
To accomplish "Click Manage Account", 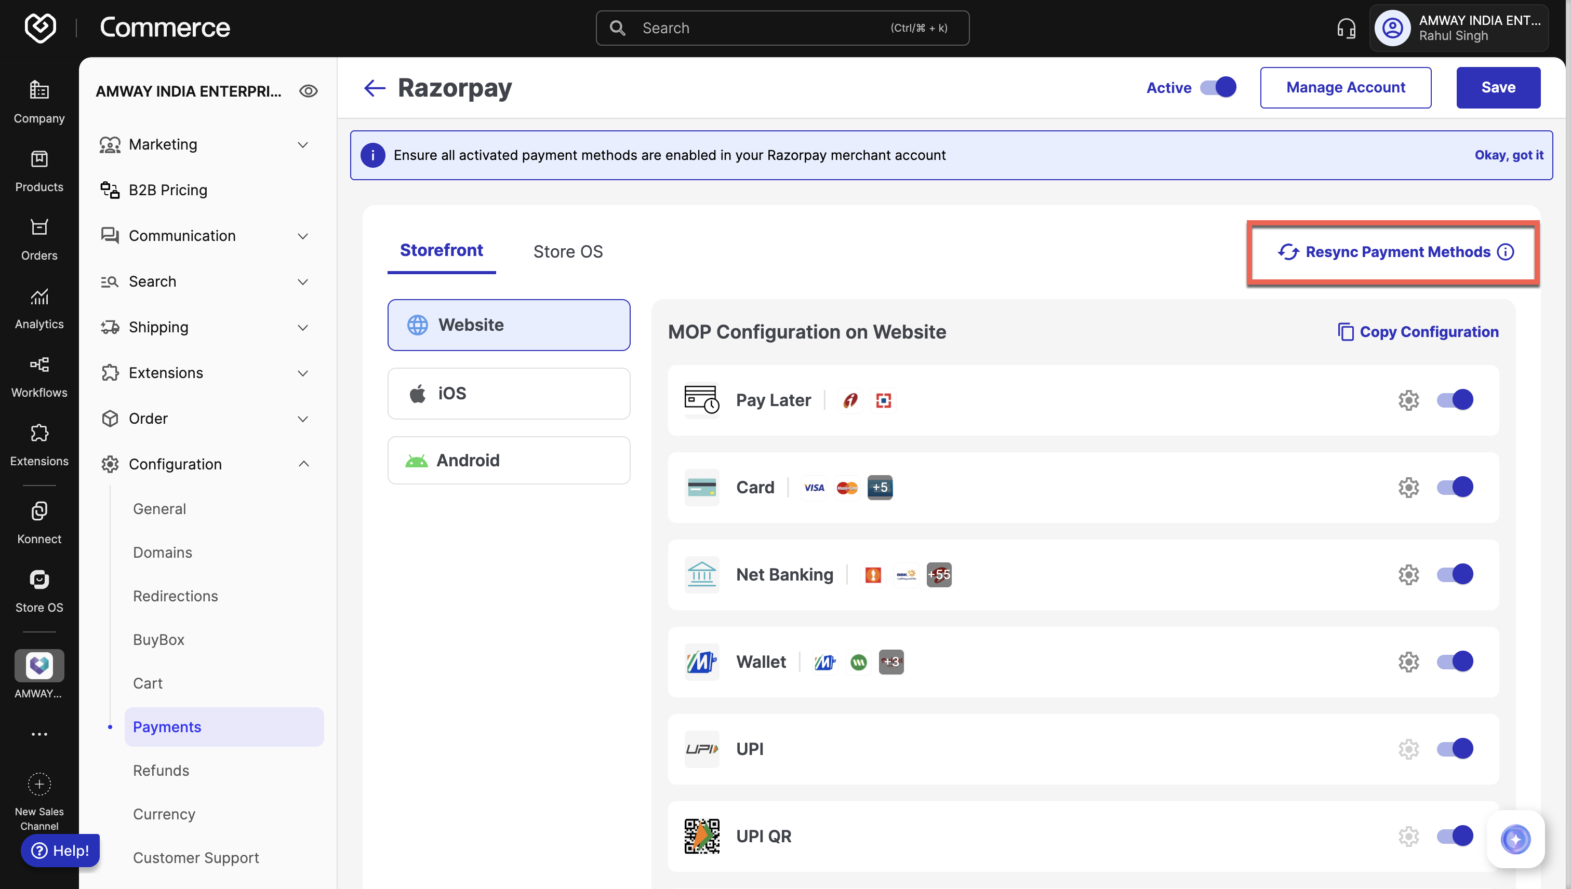I will pos(1345,87).
